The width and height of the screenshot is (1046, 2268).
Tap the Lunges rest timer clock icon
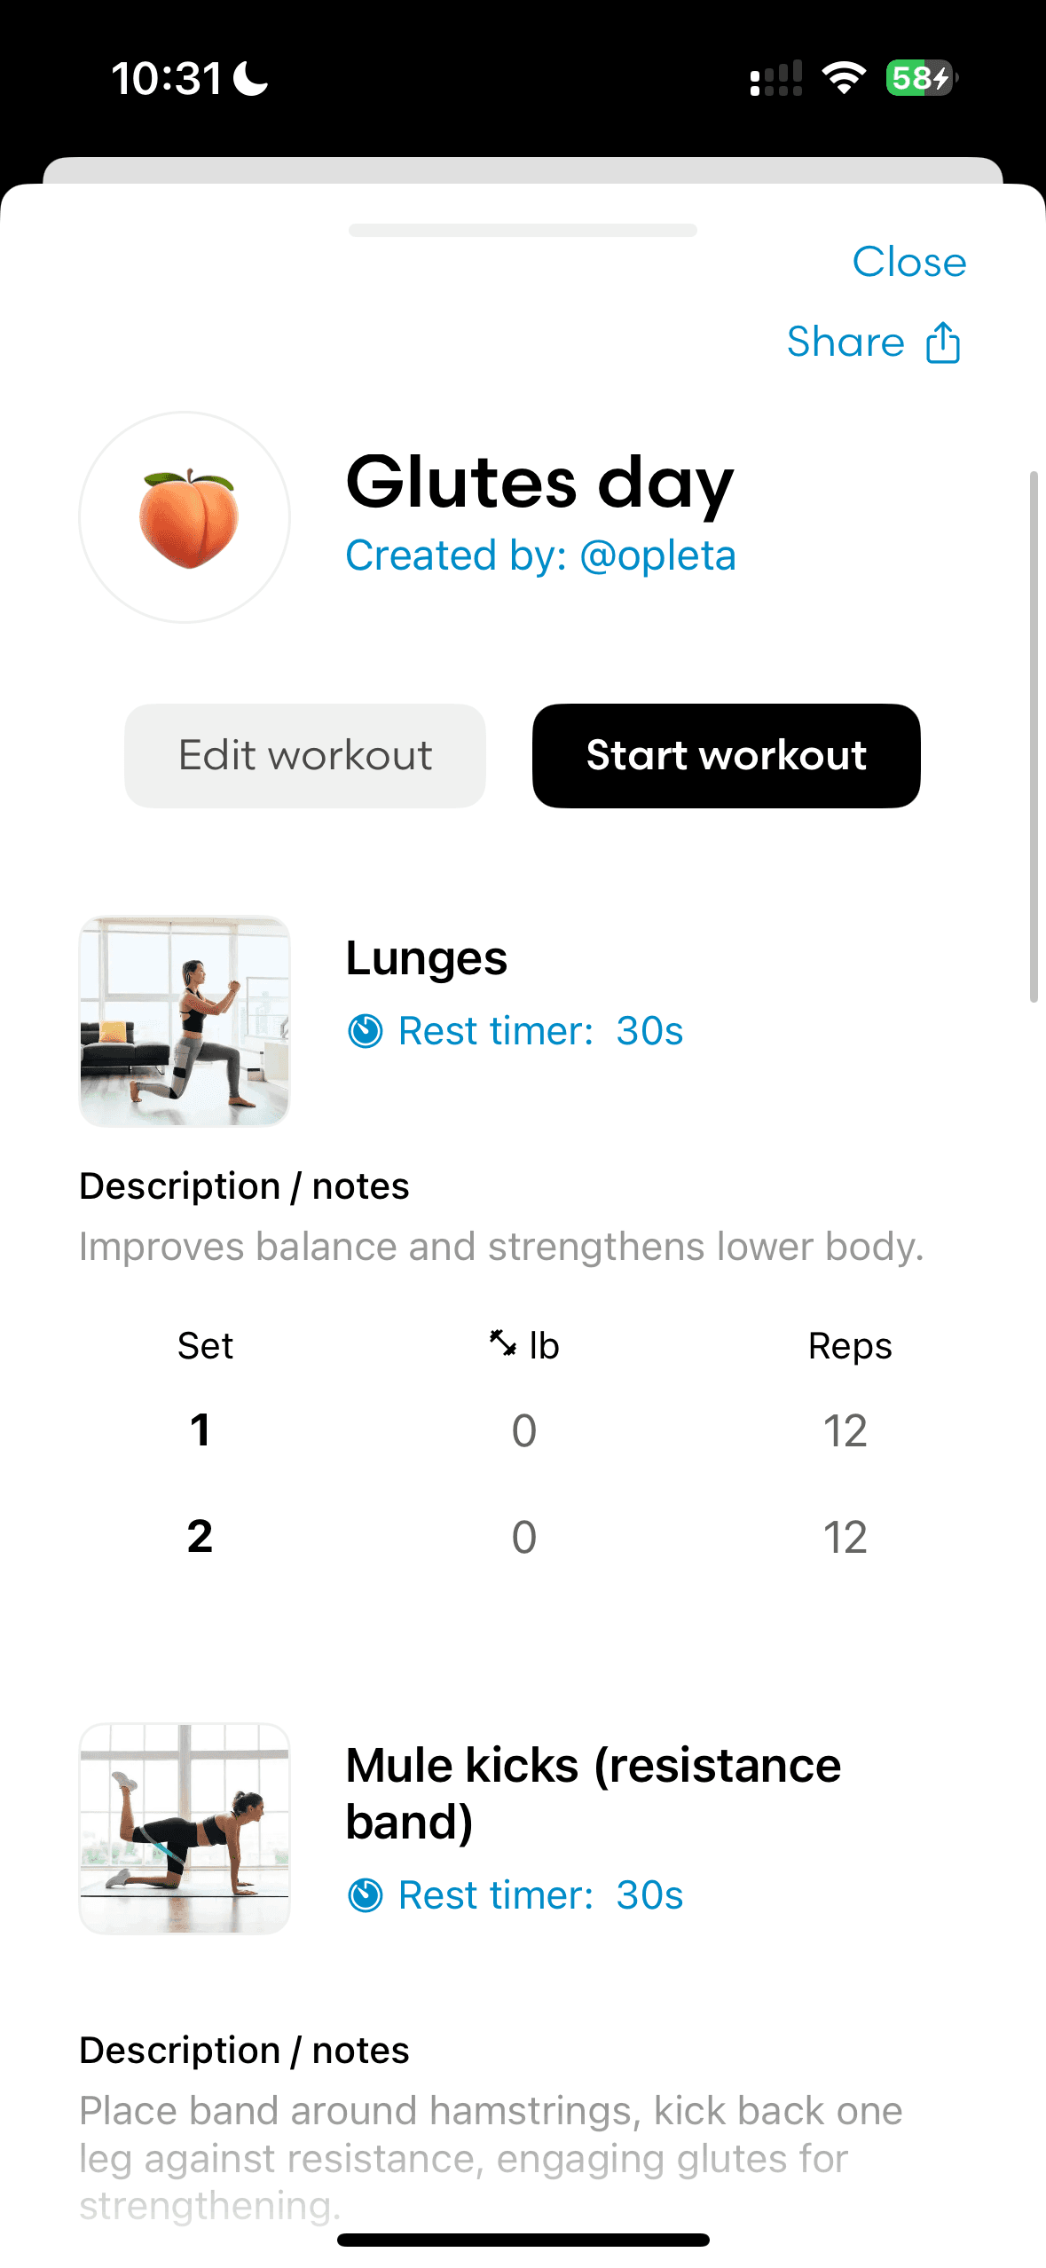click(x=365, y=1031)
